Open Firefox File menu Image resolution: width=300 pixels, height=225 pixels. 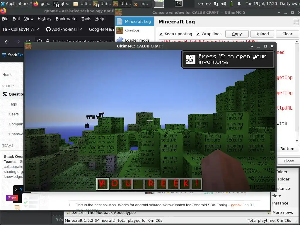pos(5,19)
